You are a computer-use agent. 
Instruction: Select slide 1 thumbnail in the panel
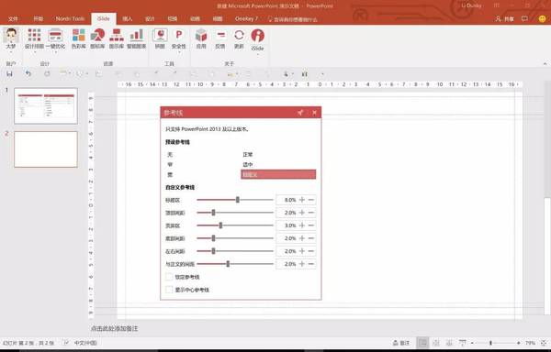click(46, 106)
